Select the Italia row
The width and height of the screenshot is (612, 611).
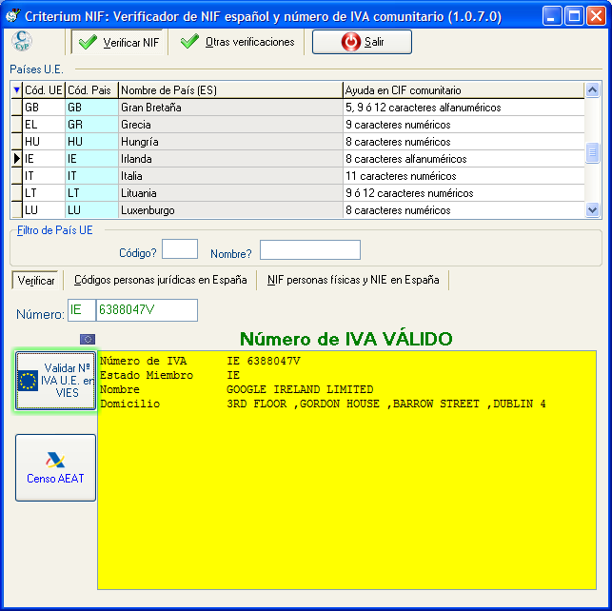(298, 176)
